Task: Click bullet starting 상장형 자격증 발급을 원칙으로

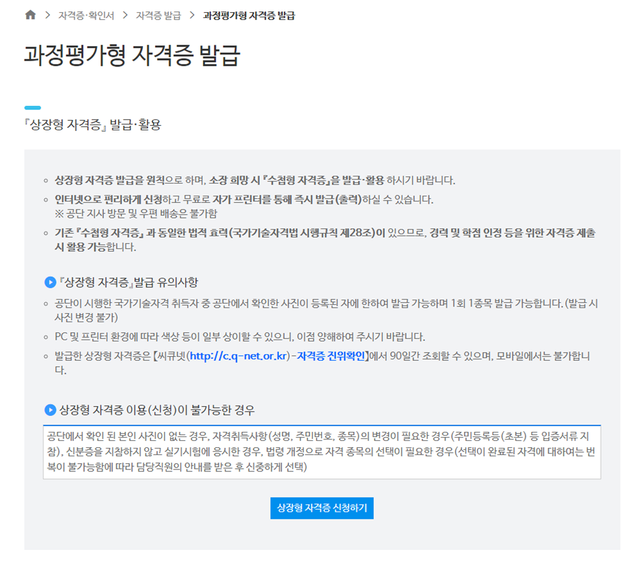Action: coord(255,180)
